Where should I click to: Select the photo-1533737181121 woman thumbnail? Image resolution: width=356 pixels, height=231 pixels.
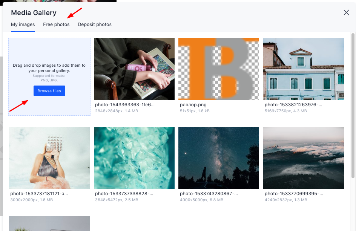pyautogui.click(x=49, y=158)
